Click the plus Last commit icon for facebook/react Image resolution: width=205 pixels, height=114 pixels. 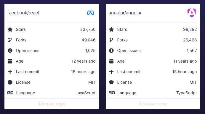pyautogui.click(x=10, y=72)
